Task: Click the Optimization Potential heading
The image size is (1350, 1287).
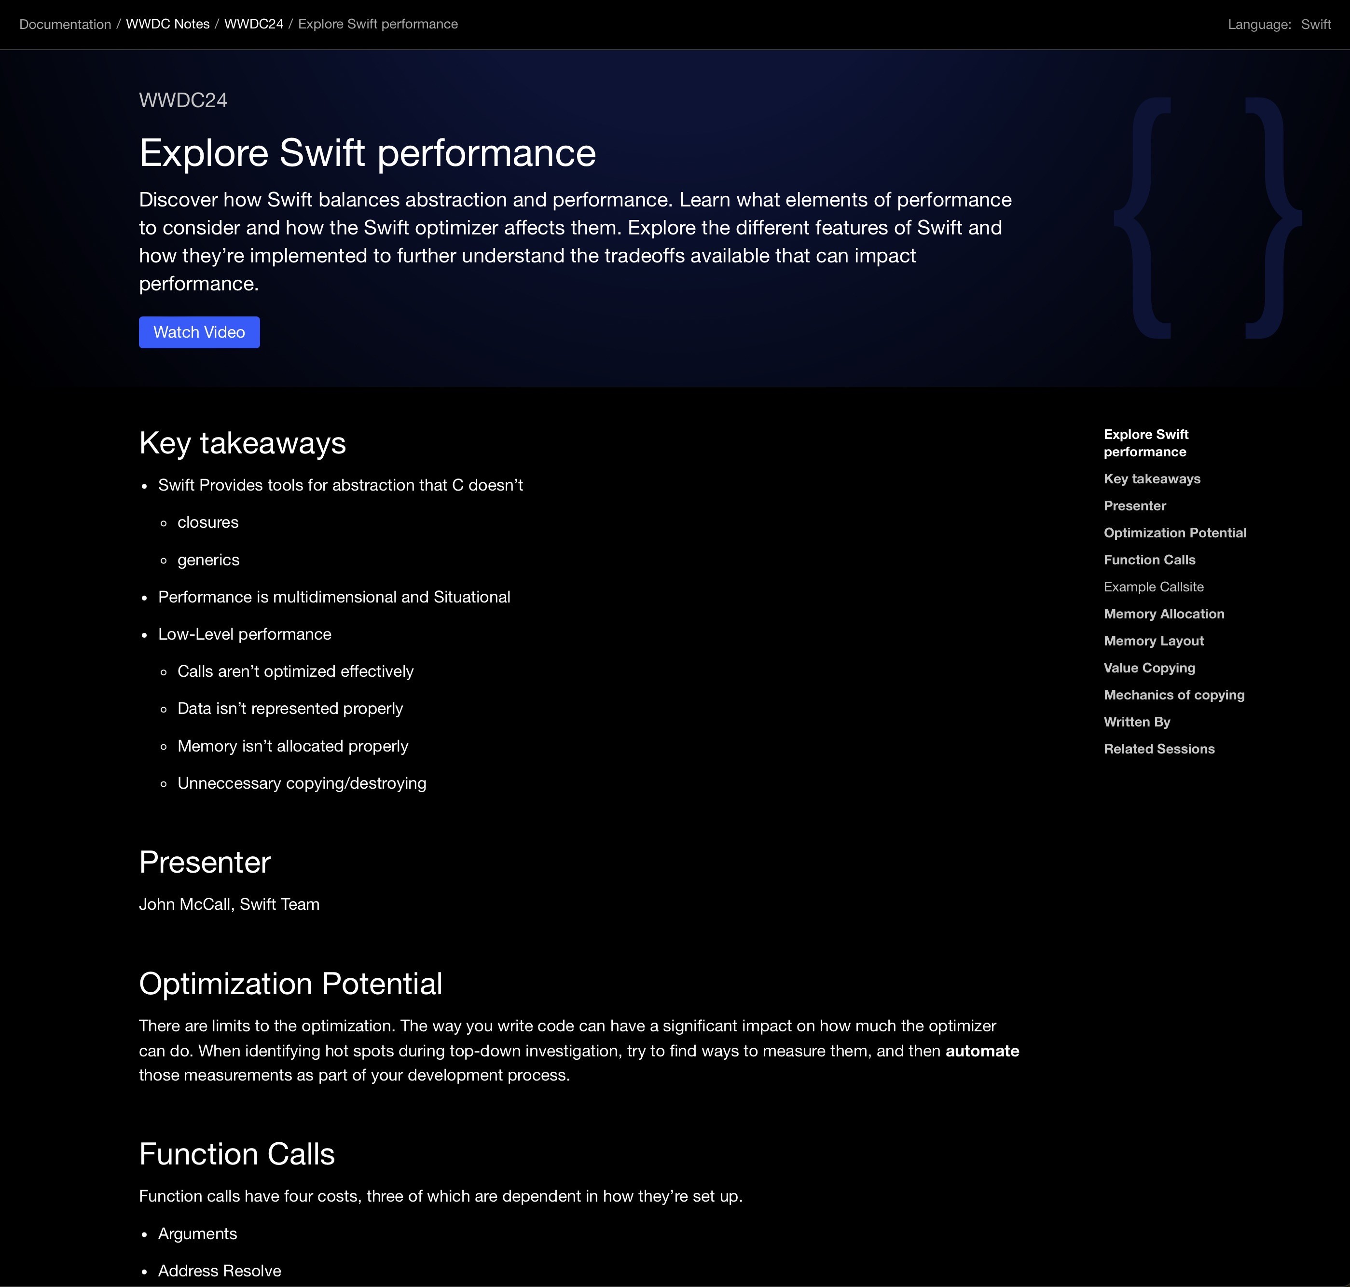Action: (290, 984)
